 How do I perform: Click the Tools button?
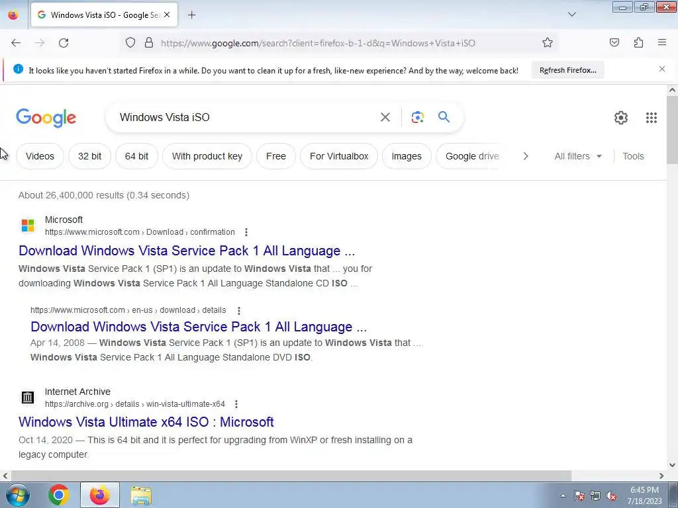pos(633,156)
